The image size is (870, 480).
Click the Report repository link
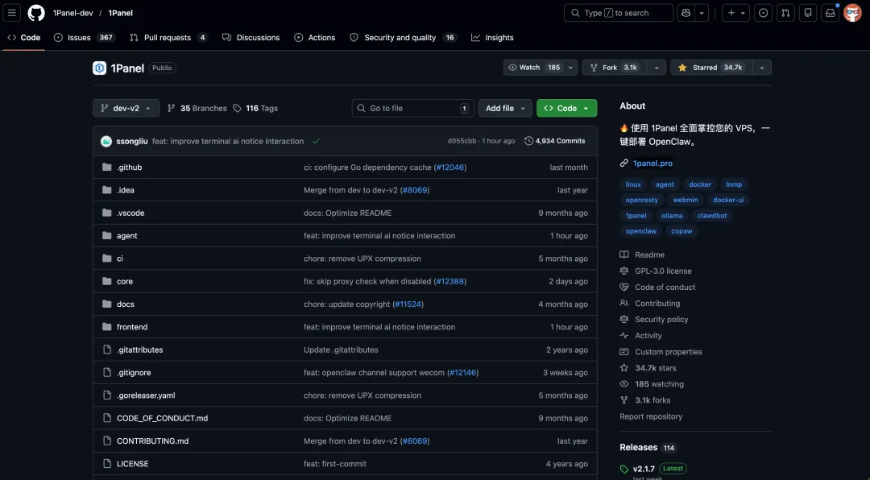coord(651,416)
